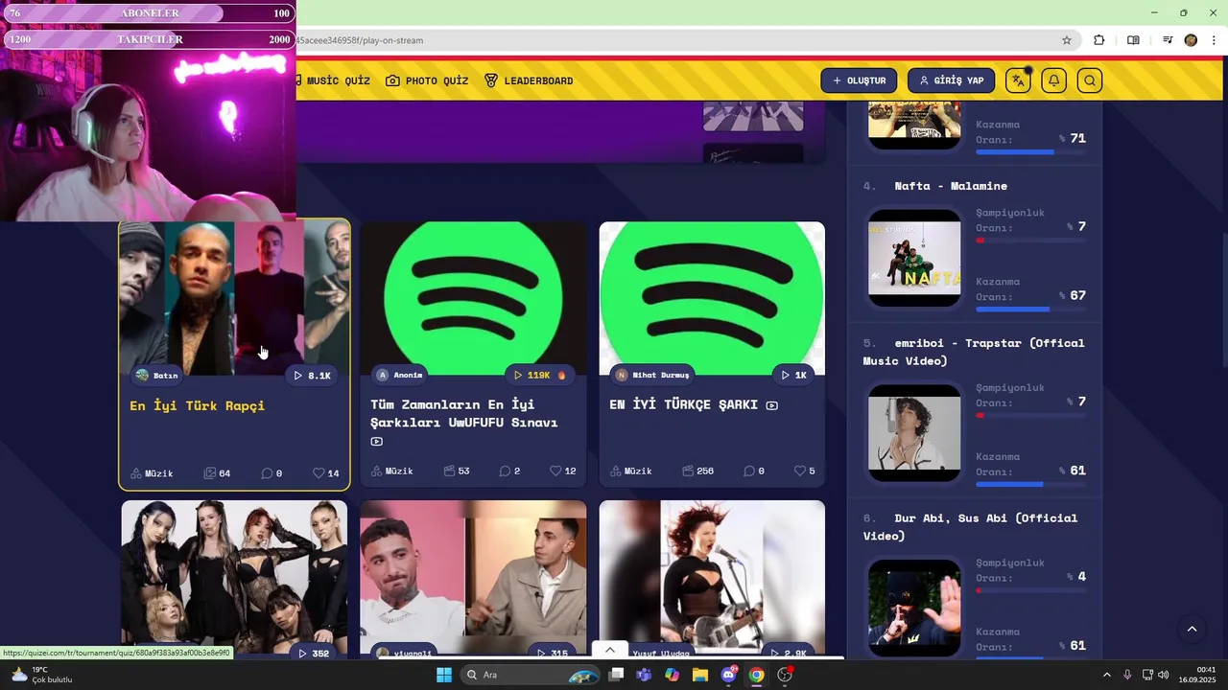Click the microphone icon in system tray
The width and height of the screenshot is (1228, 690).
pyautogui.click(x=1127, y=675)
